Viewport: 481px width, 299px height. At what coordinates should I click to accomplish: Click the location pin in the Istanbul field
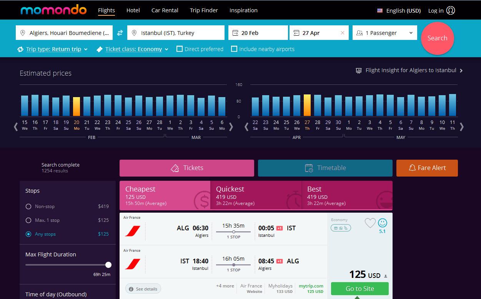134,33
